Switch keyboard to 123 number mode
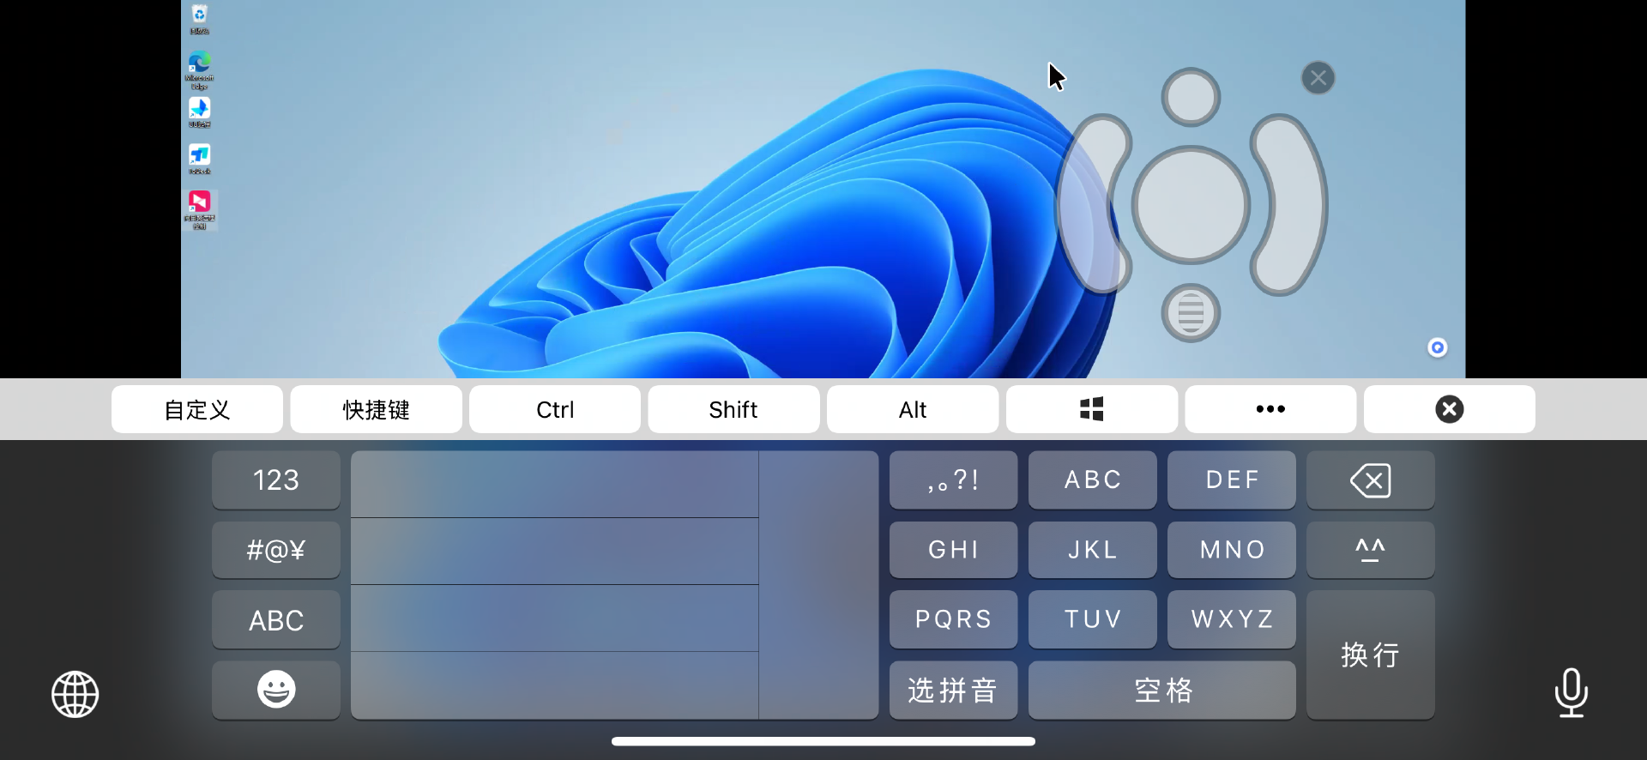The width and height of the screenshot is (1647, 760). coord(276,480)
